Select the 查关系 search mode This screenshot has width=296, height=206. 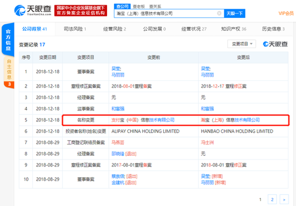coord(155,6)
